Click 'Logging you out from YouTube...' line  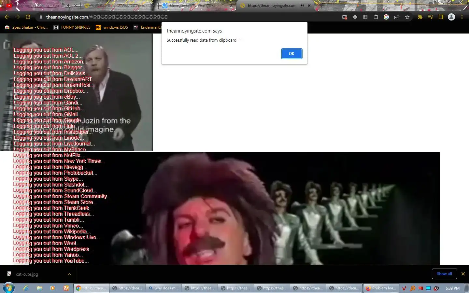[x=51, y=261]
